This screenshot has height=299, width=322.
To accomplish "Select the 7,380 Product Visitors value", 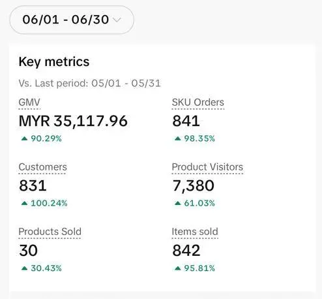I will [193, 186].
